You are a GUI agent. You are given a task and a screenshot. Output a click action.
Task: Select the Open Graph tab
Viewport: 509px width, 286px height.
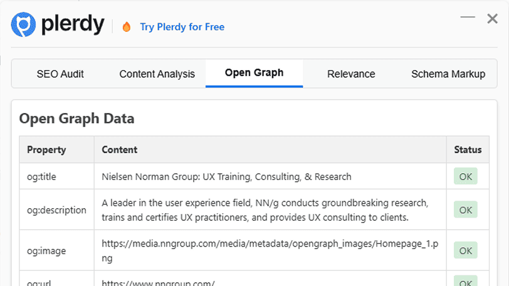(254, 73)
